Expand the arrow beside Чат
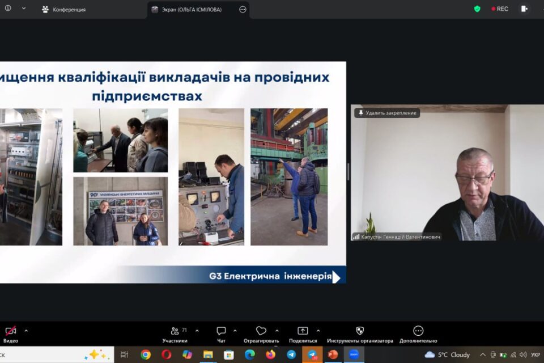This screenshot has width=544, height=363. [235, 331]
